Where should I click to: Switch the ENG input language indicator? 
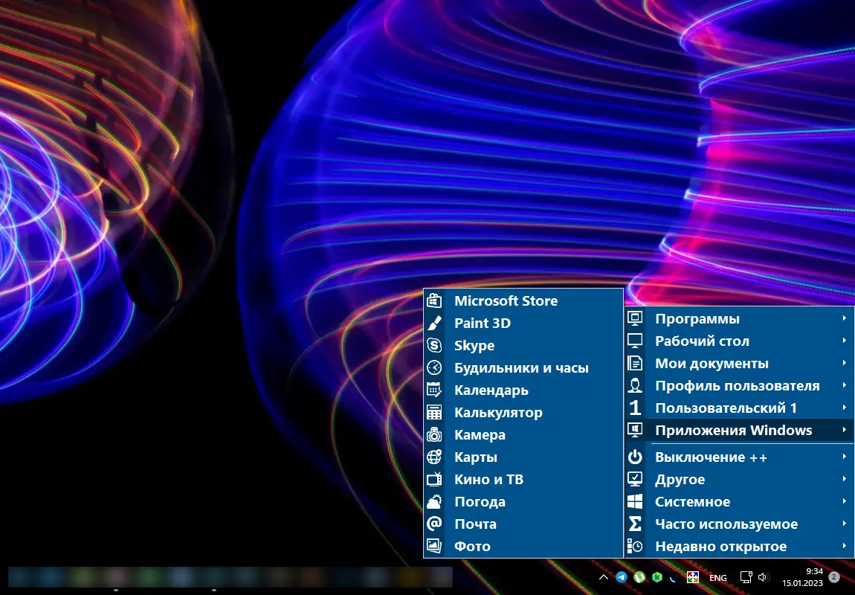click(718, 578)
